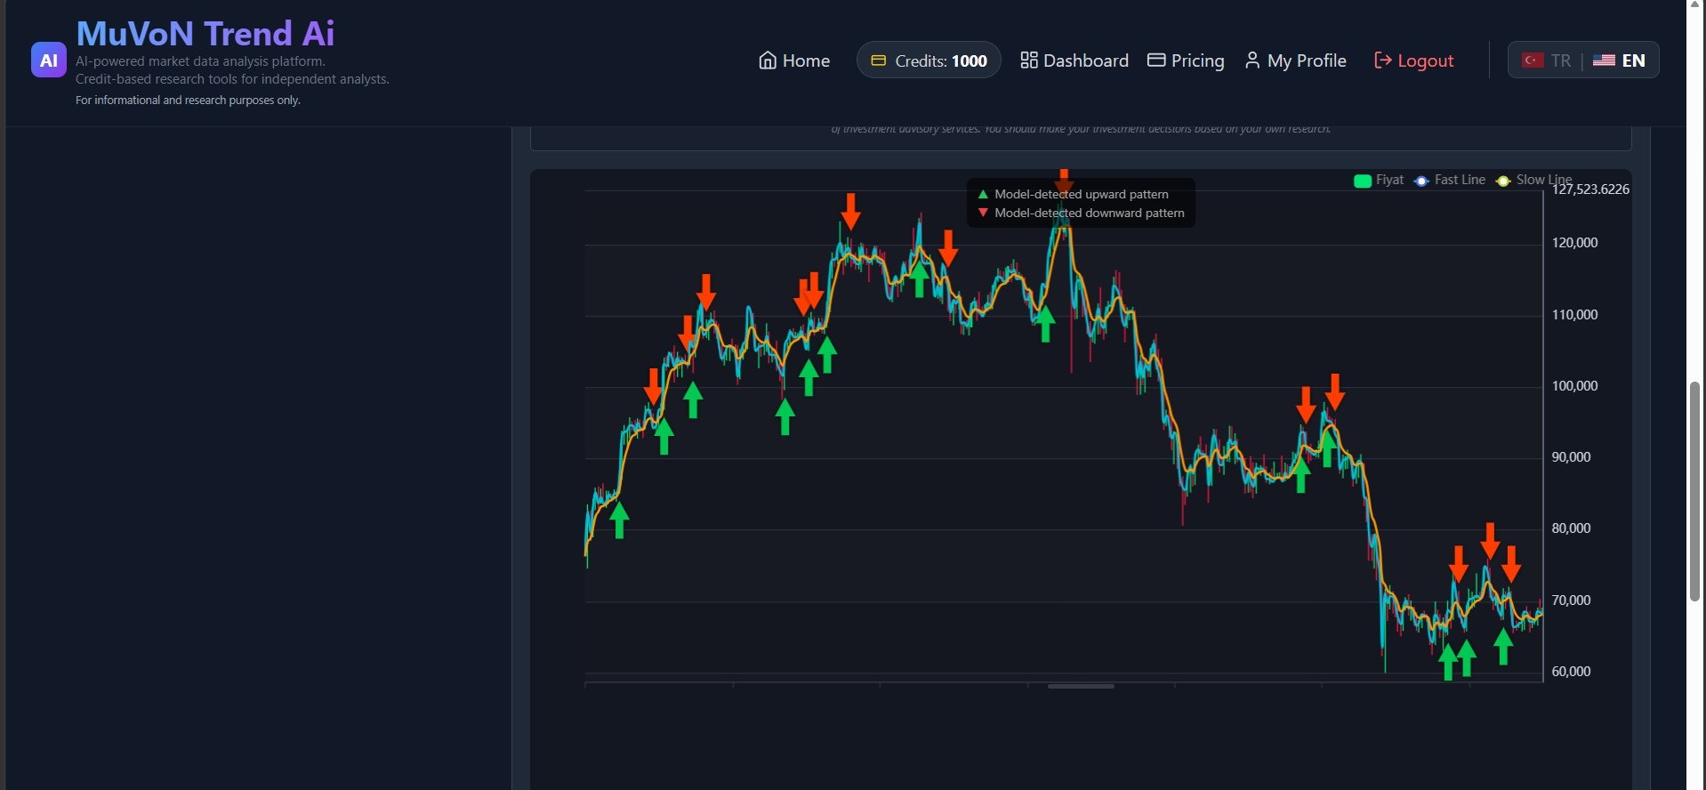The width and height of the screenshot is (1706, 790).
Task: Click the purple AI logo badge
Action: [x=48, y=60]
